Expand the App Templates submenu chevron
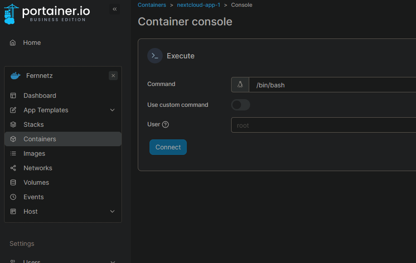 pyautogui.click(x=112, y=110)
